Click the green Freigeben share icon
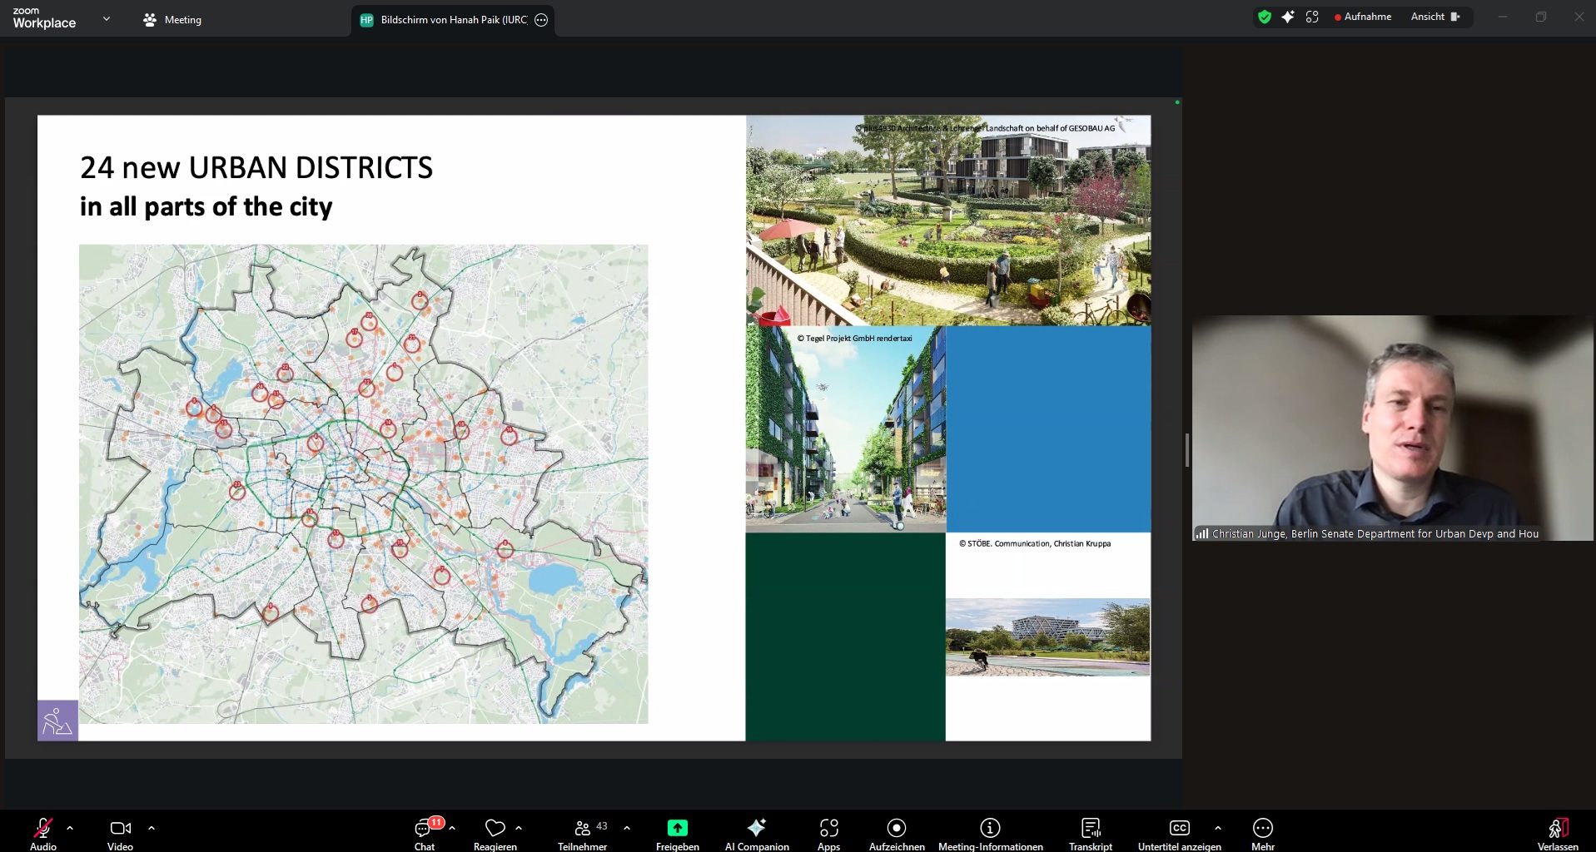1596x852 pixels. (x=677, y=828)
